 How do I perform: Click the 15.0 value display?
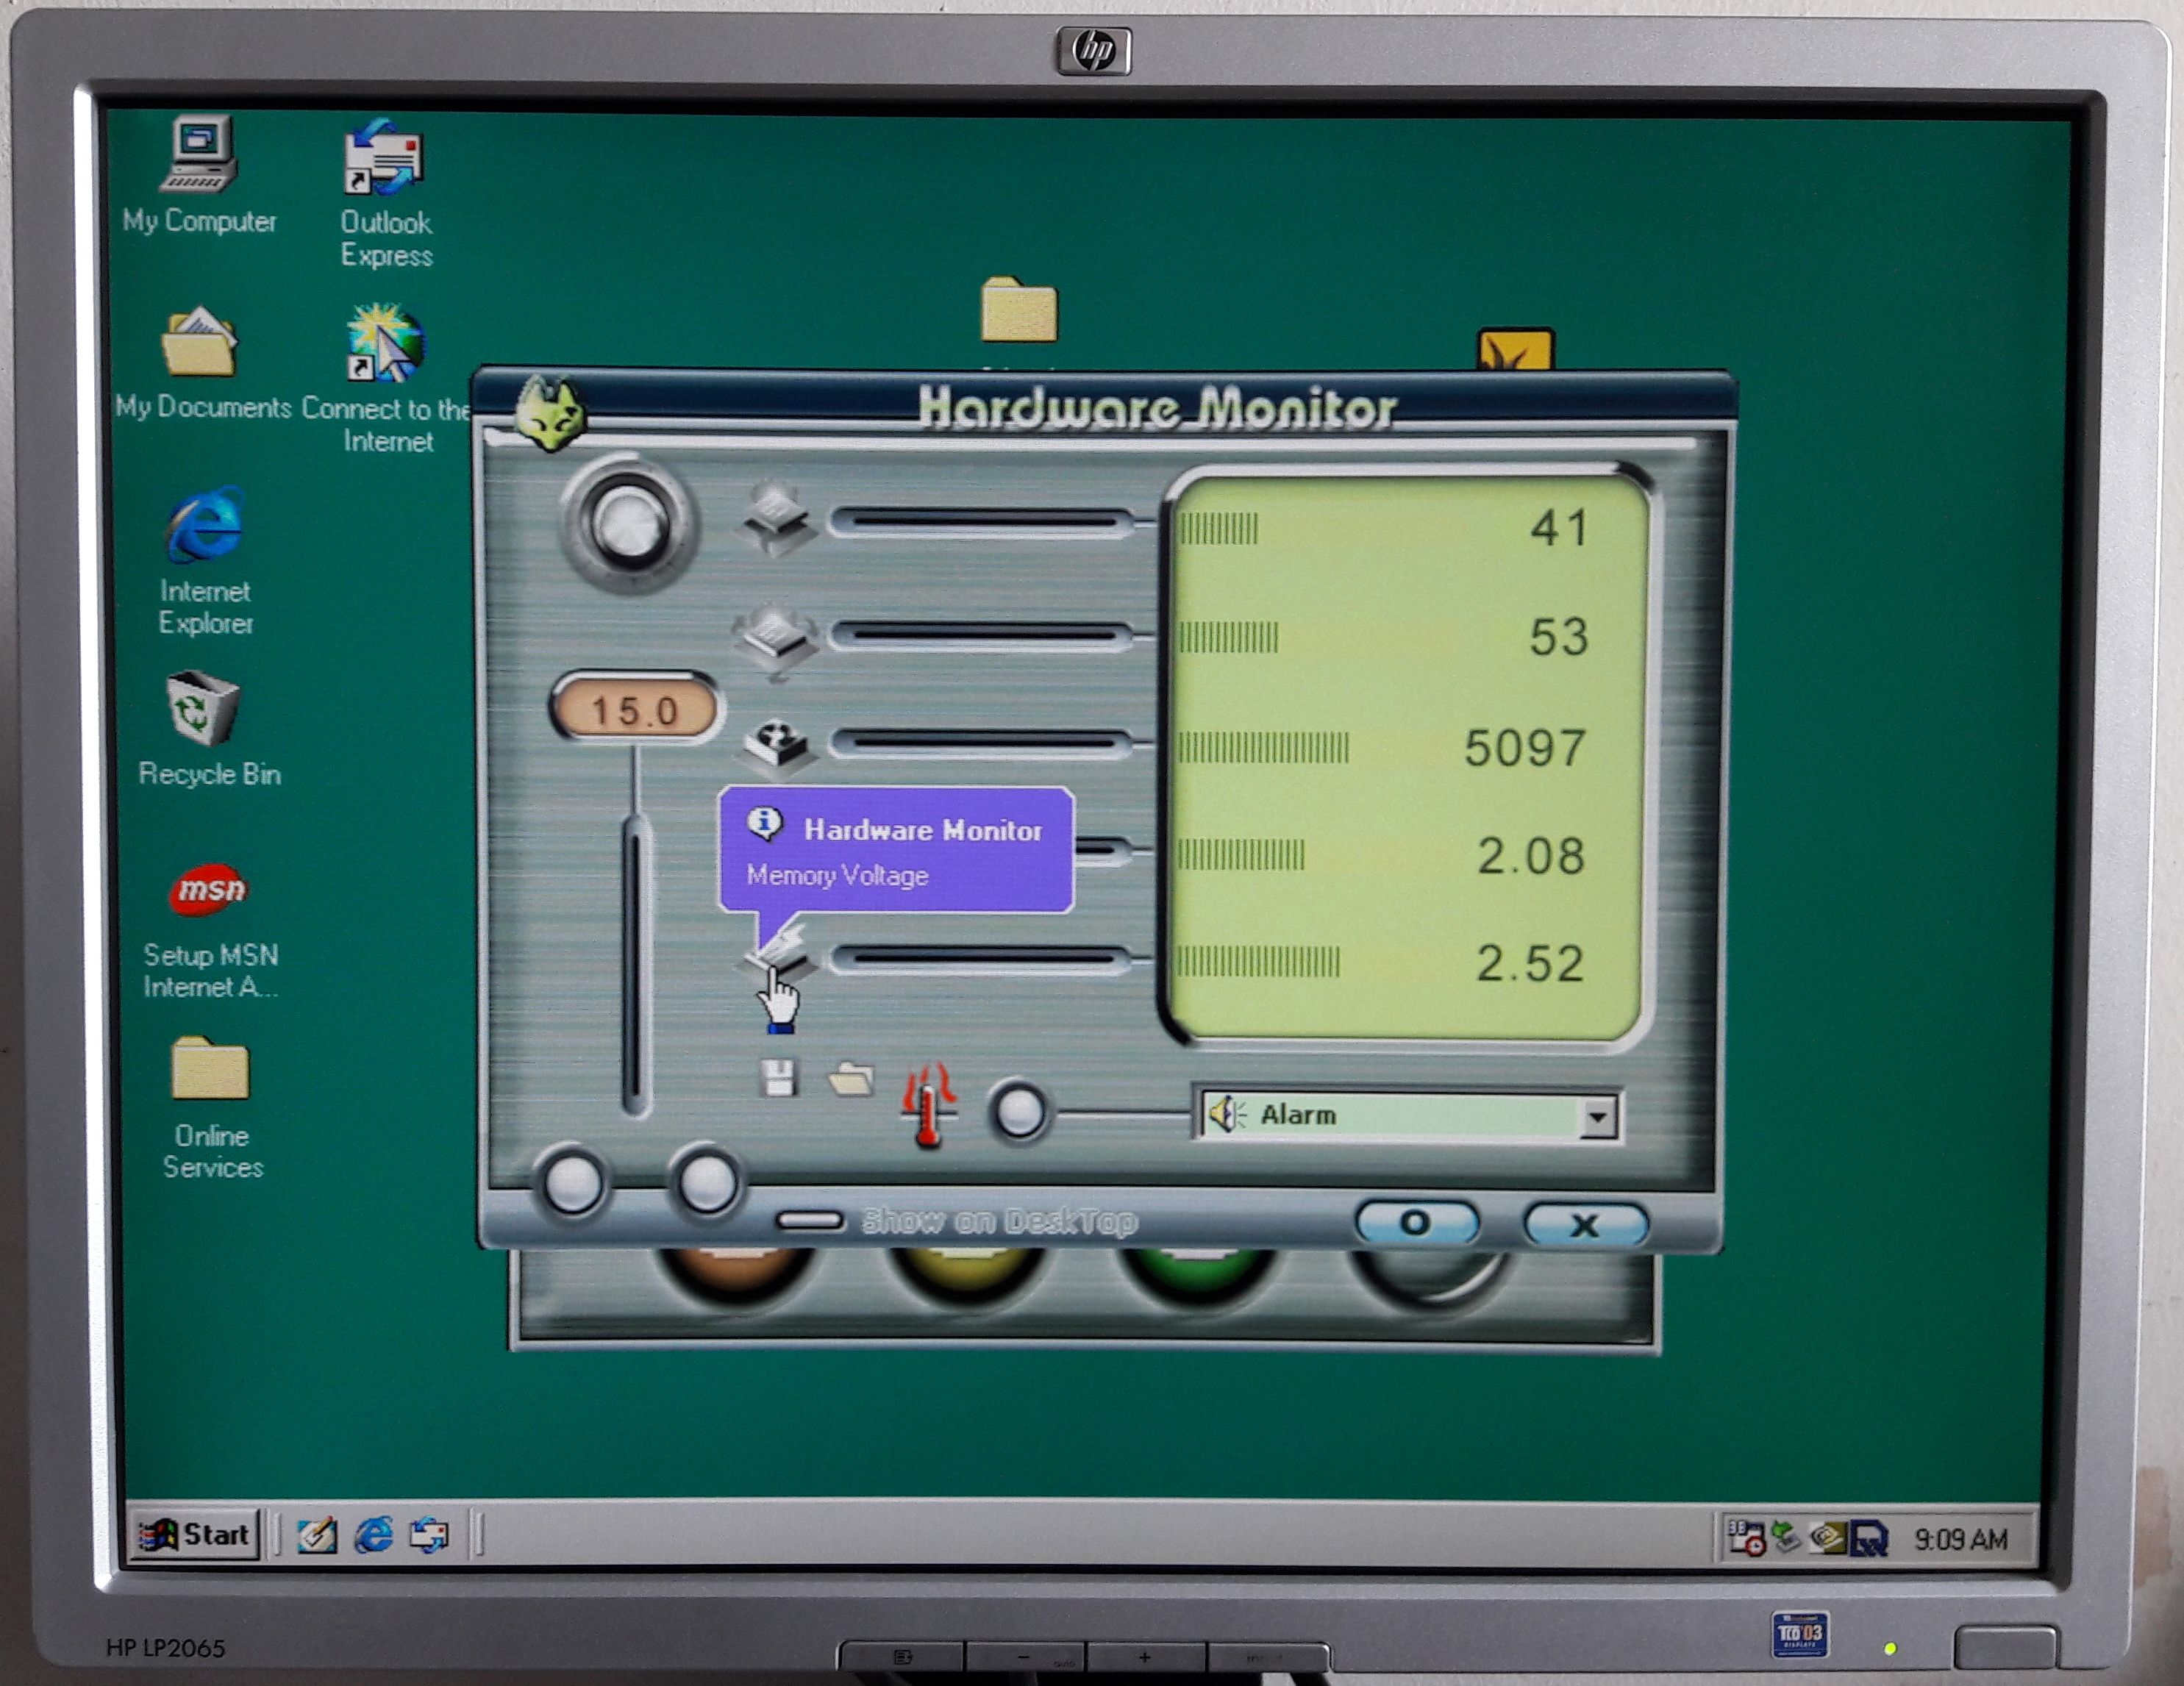pyautogui.click(x=635, y=710)
